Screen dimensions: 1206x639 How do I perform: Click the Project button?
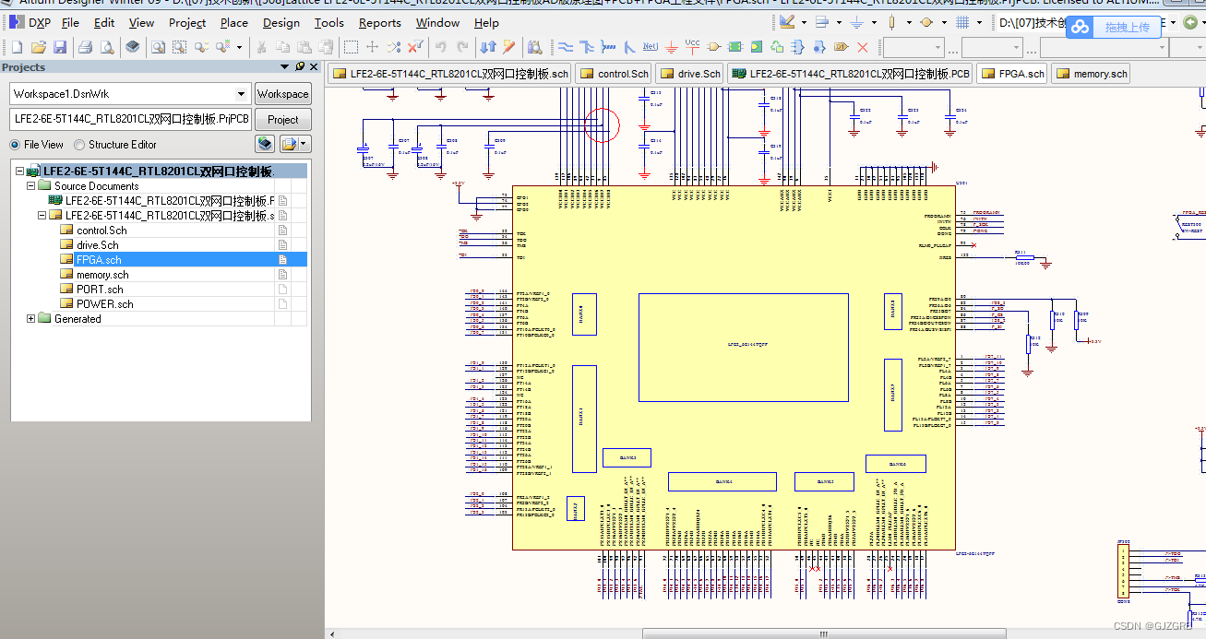coord(282,119)
